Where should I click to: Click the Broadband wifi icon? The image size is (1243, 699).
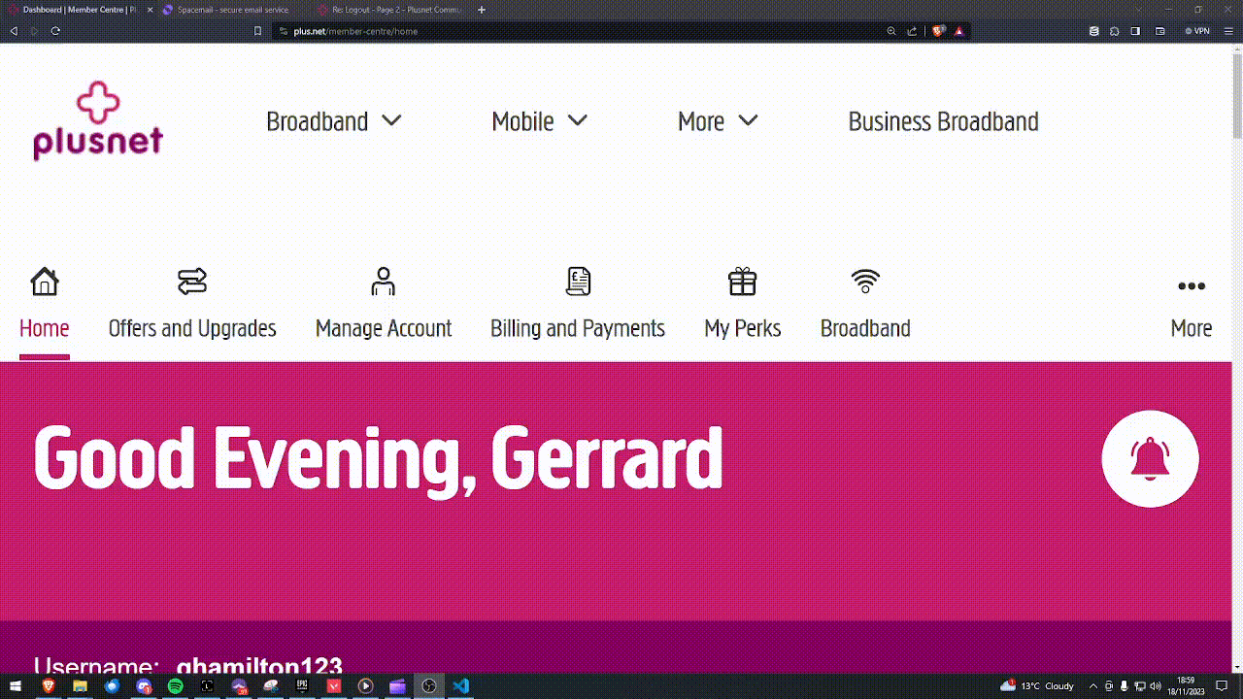(864, 281)
